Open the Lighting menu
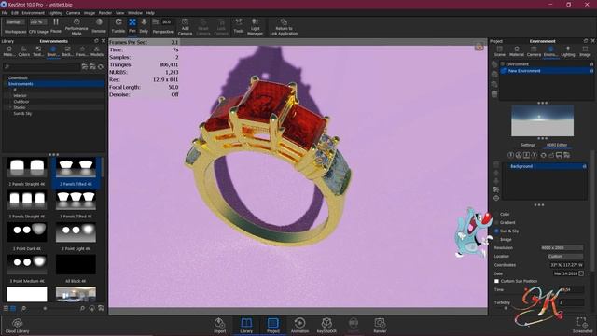 [55, 13]
